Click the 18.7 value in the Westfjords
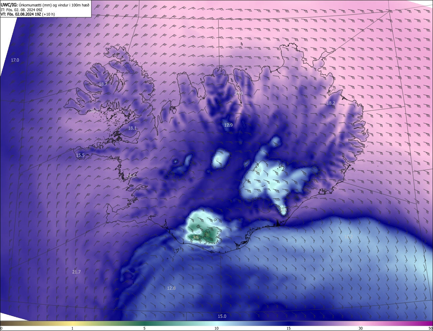The image size is (433, 331). point(103,84)
